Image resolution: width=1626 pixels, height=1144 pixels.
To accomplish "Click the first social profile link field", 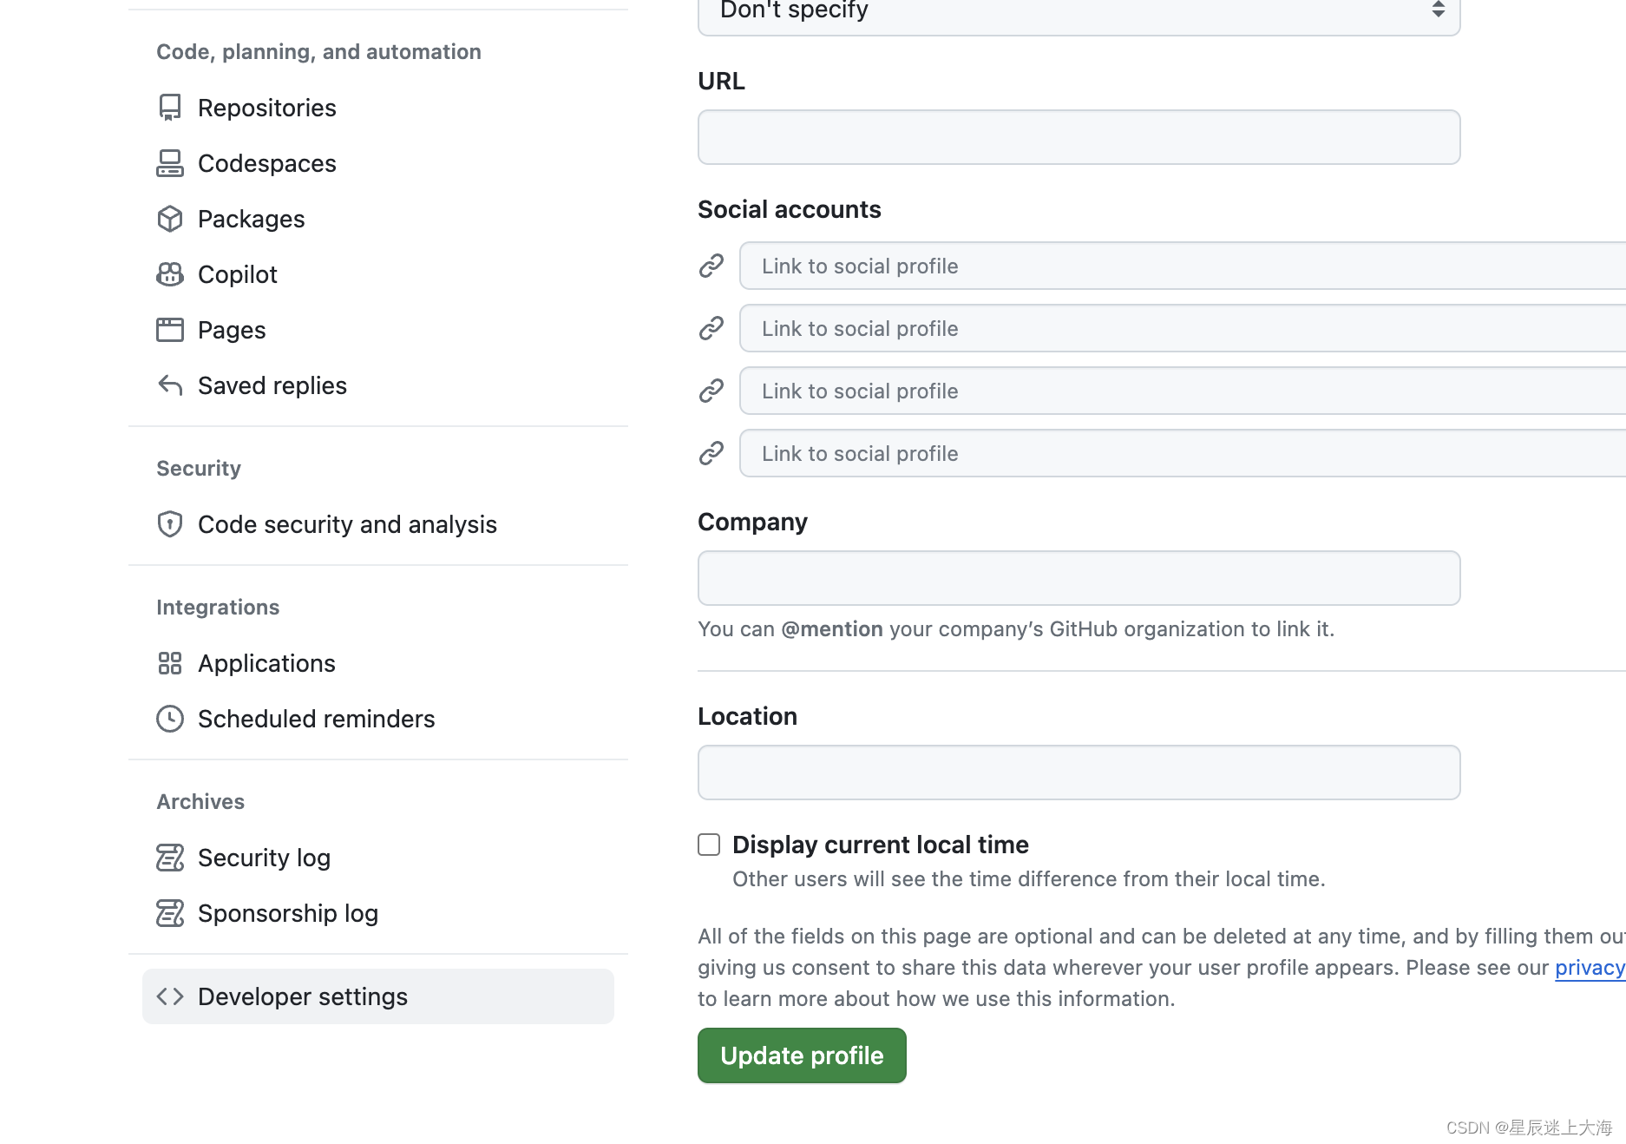I will coord(1182,266).
